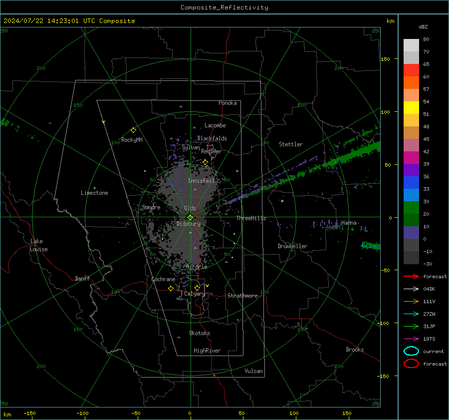Click the Limestone label on the map
Screen dimensions: 449x420
tap(94, 193)
